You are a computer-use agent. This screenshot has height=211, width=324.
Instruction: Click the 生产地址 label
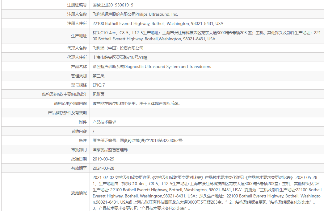tap(79, 36)
